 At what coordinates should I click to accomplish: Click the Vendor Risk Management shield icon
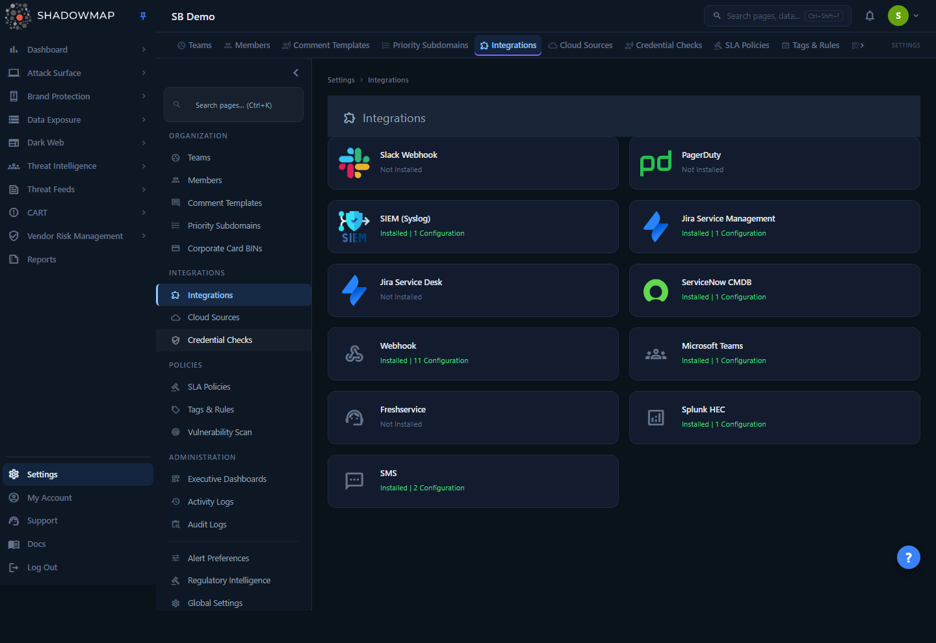coord(14,236)
